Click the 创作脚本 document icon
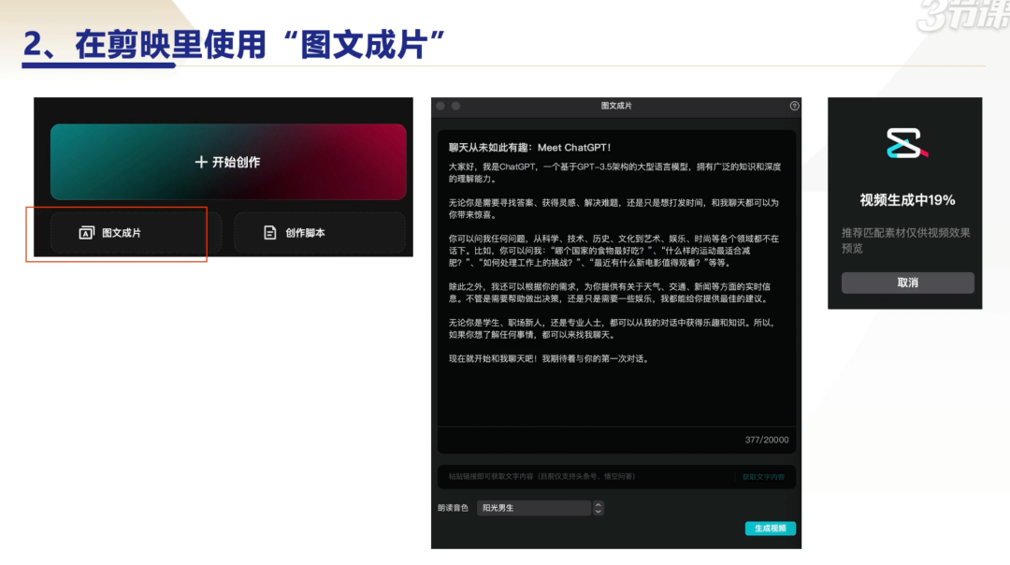Screen dimensions: 1010x565 (270, 233)
